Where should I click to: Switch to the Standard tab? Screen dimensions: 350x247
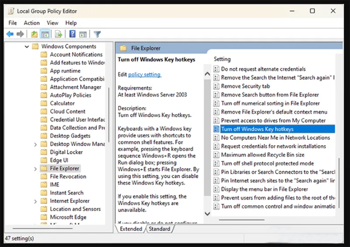coord(159,229)
